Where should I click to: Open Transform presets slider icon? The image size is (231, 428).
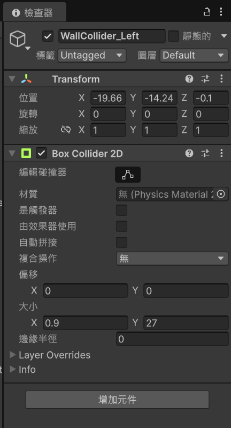[205, 79]
